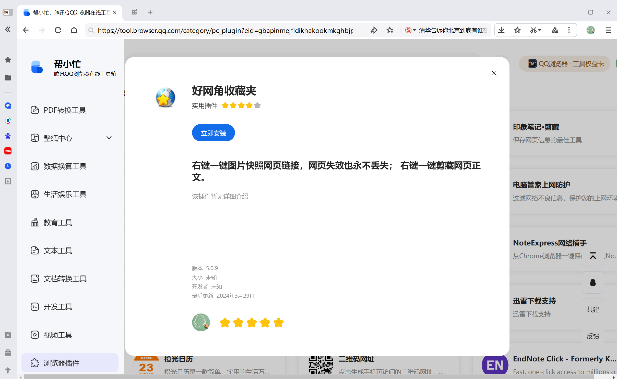Click the download manager icon in toolbar

[501, 30]
